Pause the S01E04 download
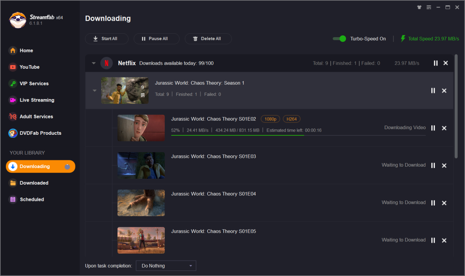Screen dimensions: 465x276 coord(433,203)
